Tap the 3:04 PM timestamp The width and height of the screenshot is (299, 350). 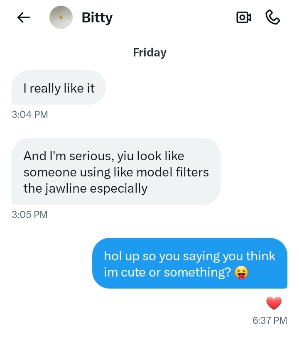(x=30, y=115)
